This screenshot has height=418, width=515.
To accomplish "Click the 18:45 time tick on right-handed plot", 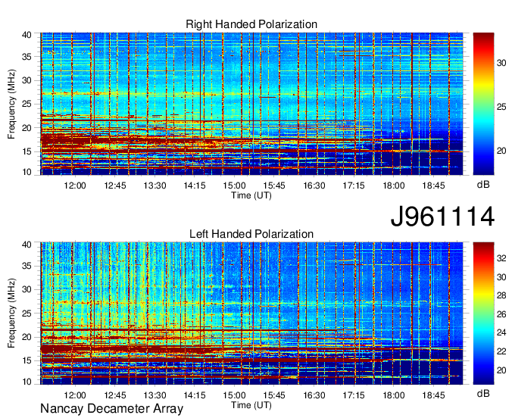I will pyautogui.click(x=433, y=186).
